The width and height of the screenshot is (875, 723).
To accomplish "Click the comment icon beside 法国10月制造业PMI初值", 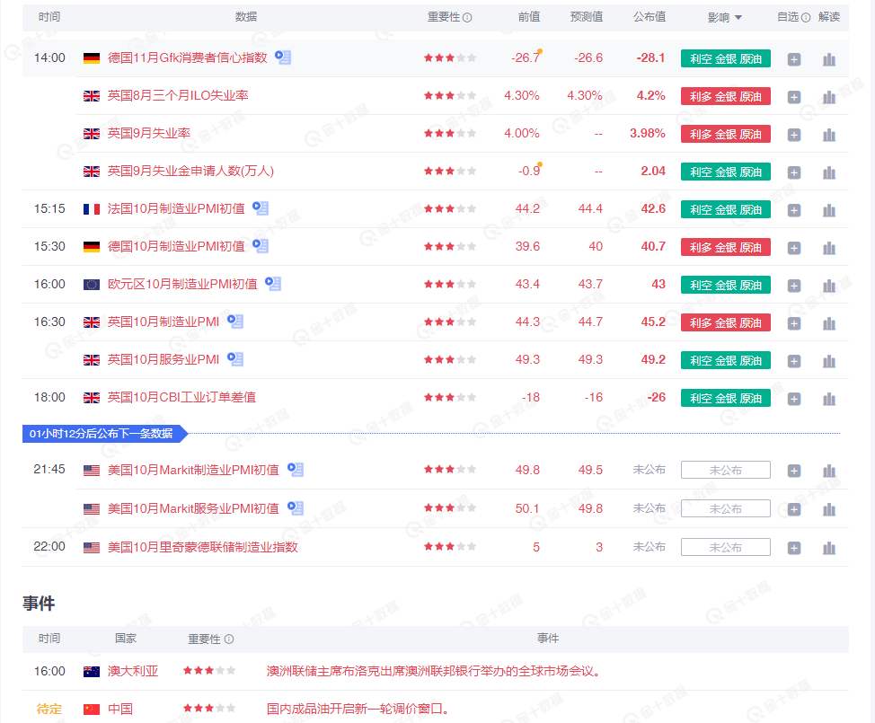I will coord(260,207).
